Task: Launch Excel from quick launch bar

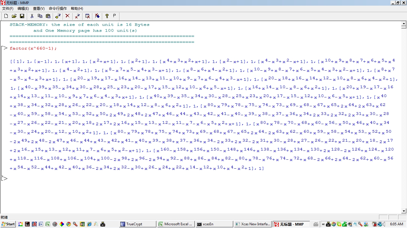Action: pyautogui.click(x=48, y=224)
